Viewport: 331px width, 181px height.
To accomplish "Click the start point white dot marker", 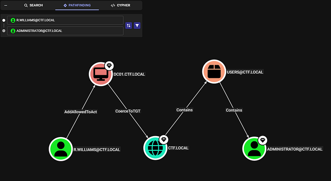I will click(4, 20).
